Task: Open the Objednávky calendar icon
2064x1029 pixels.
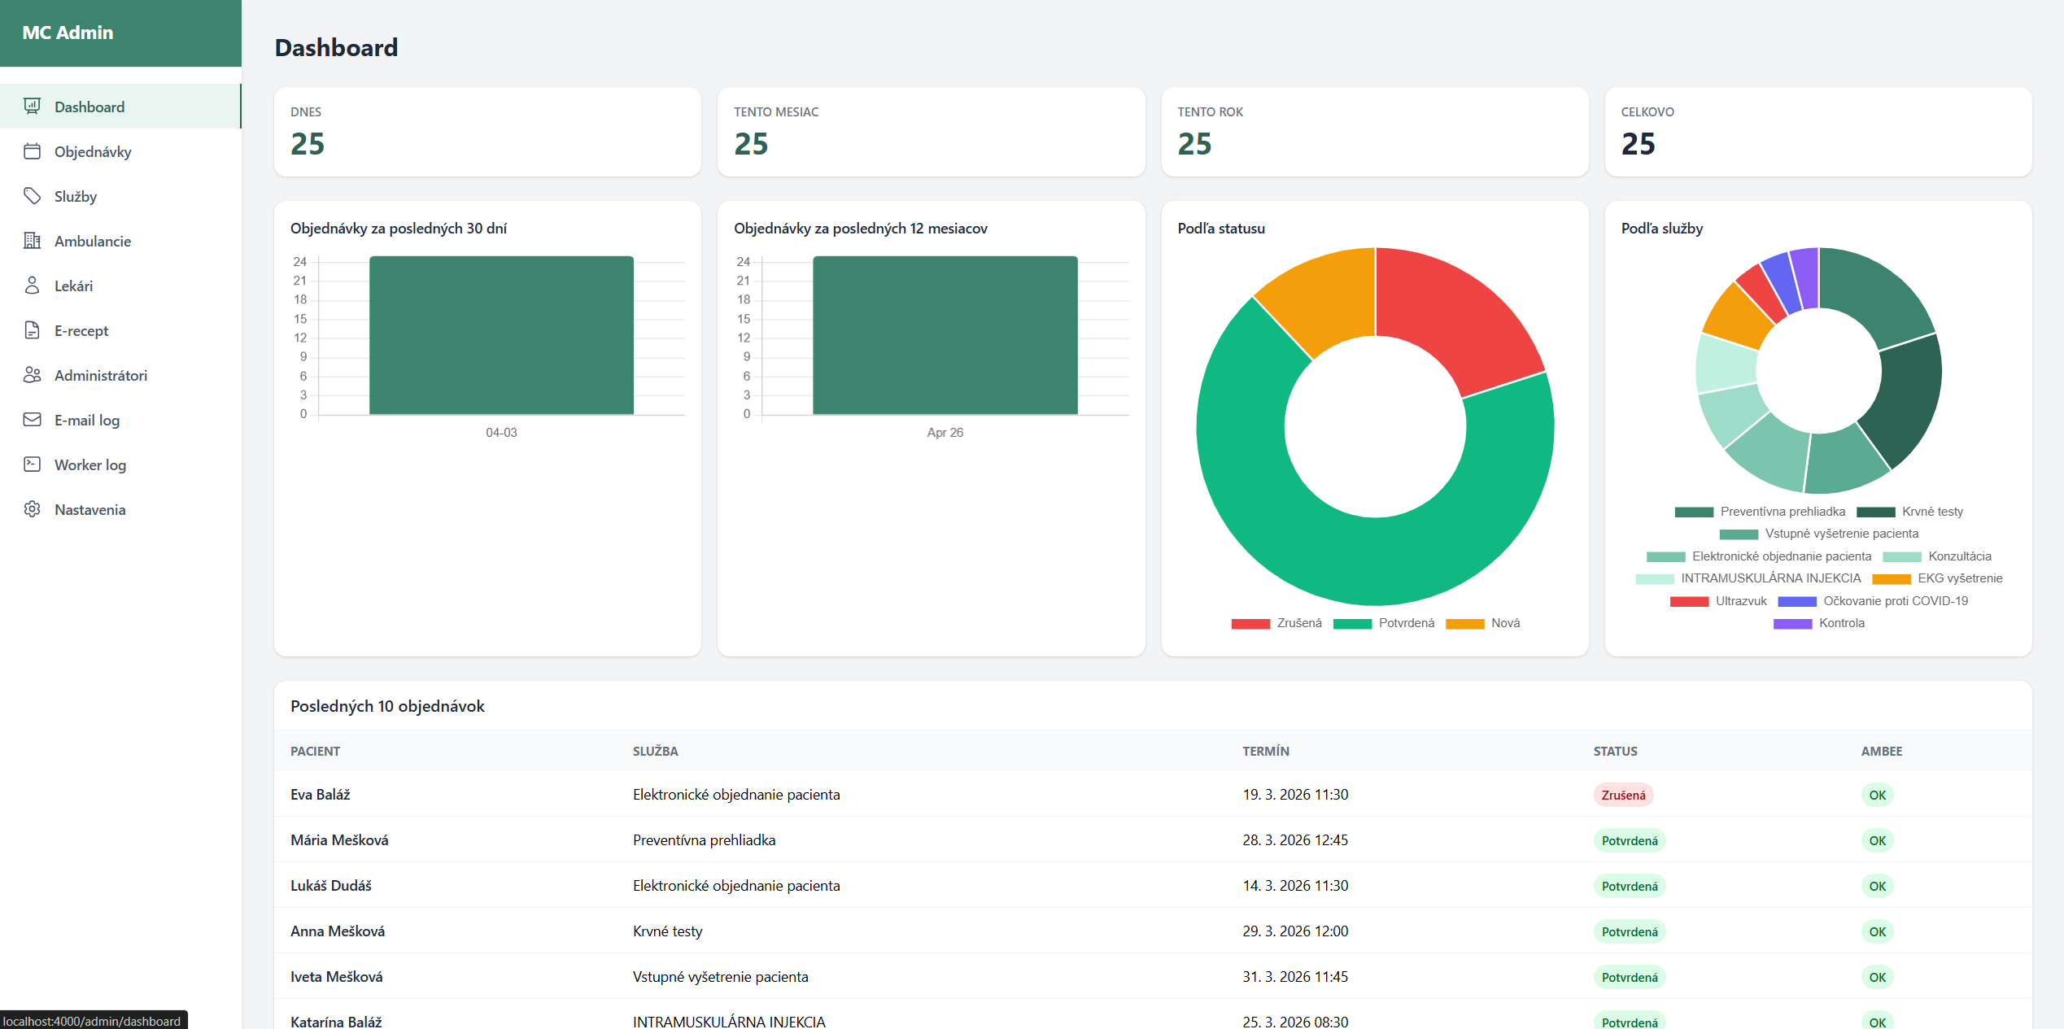Action: 33,151
